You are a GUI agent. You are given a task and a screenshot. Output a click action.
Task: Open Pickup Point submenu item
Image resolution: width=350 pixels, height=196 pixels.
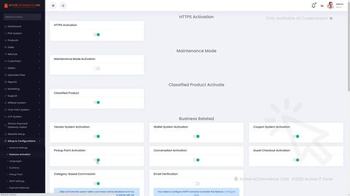(x=16, y=174)
